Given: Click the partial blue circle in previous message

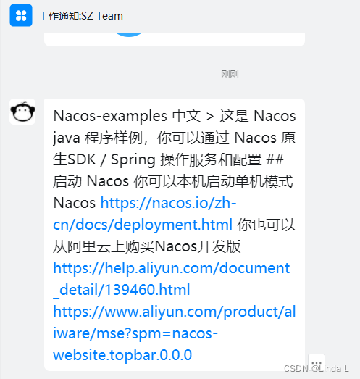Looking at the screenshot, I should click(129, 34).
